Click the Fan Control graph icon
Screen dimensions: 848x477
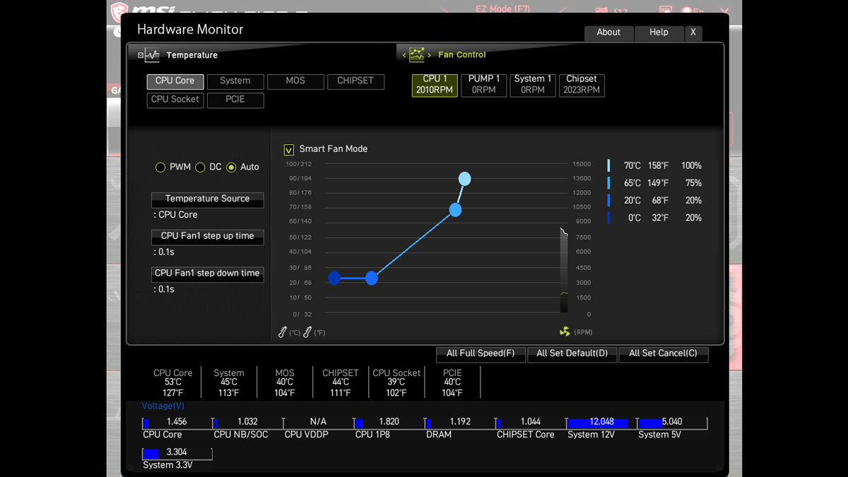[417, 54]
